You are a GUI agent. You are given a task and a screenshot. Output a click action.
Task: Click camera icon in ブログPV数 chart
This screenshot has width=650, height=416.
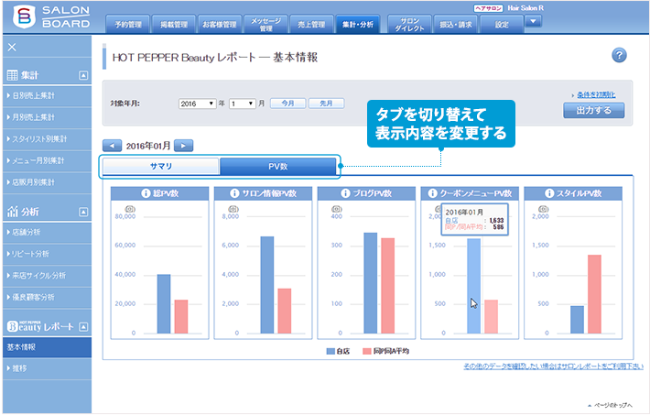(x=337, y=210)
